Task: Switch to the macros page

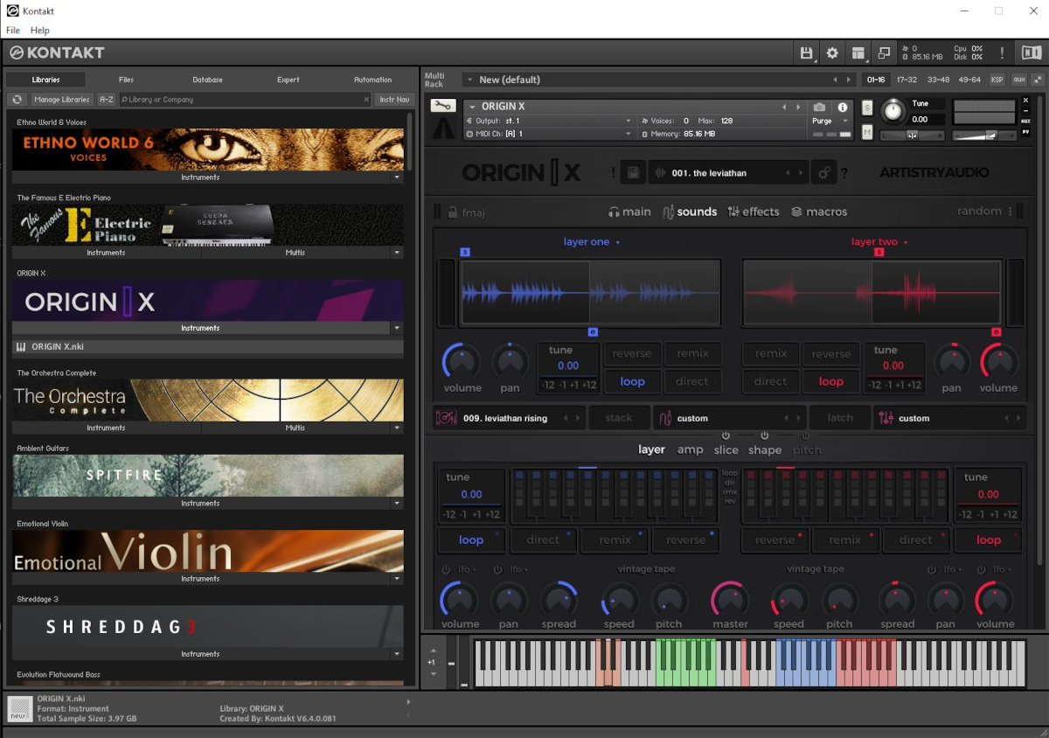Action: 819,212
